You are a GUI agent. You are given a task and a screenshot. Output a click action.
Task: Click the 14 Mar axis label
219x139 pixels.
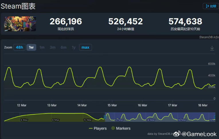[82, 105]
